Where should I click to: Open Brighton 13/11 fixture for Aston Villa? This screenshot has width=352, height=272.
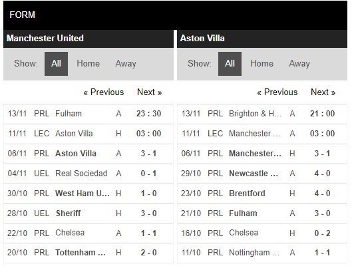pyautogui.click(x=262, y=114)
